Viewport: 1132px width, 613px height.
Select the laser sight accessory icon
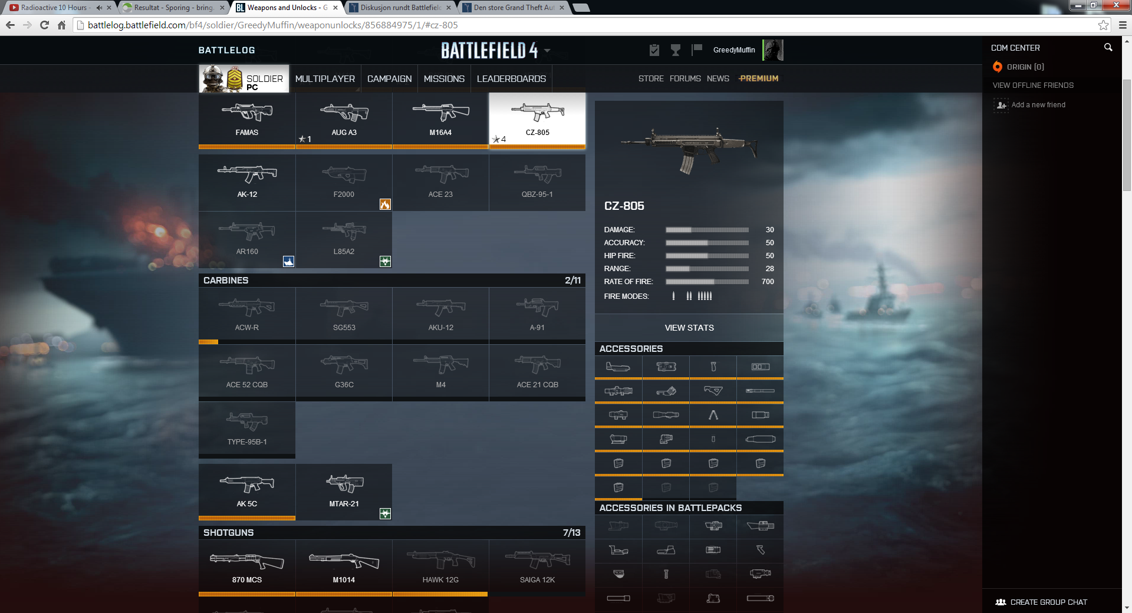[666, 367]
